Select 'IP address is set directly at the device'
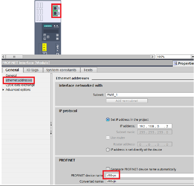194x186 pixels. pos(108,150)
